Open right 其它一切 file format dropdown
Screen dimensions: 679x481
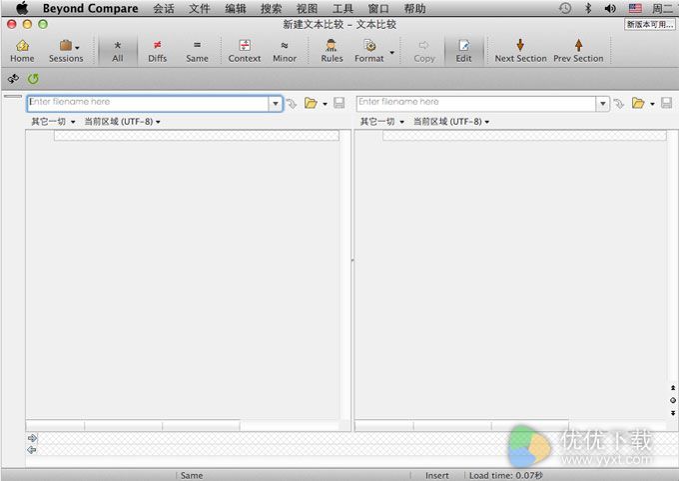381,122
